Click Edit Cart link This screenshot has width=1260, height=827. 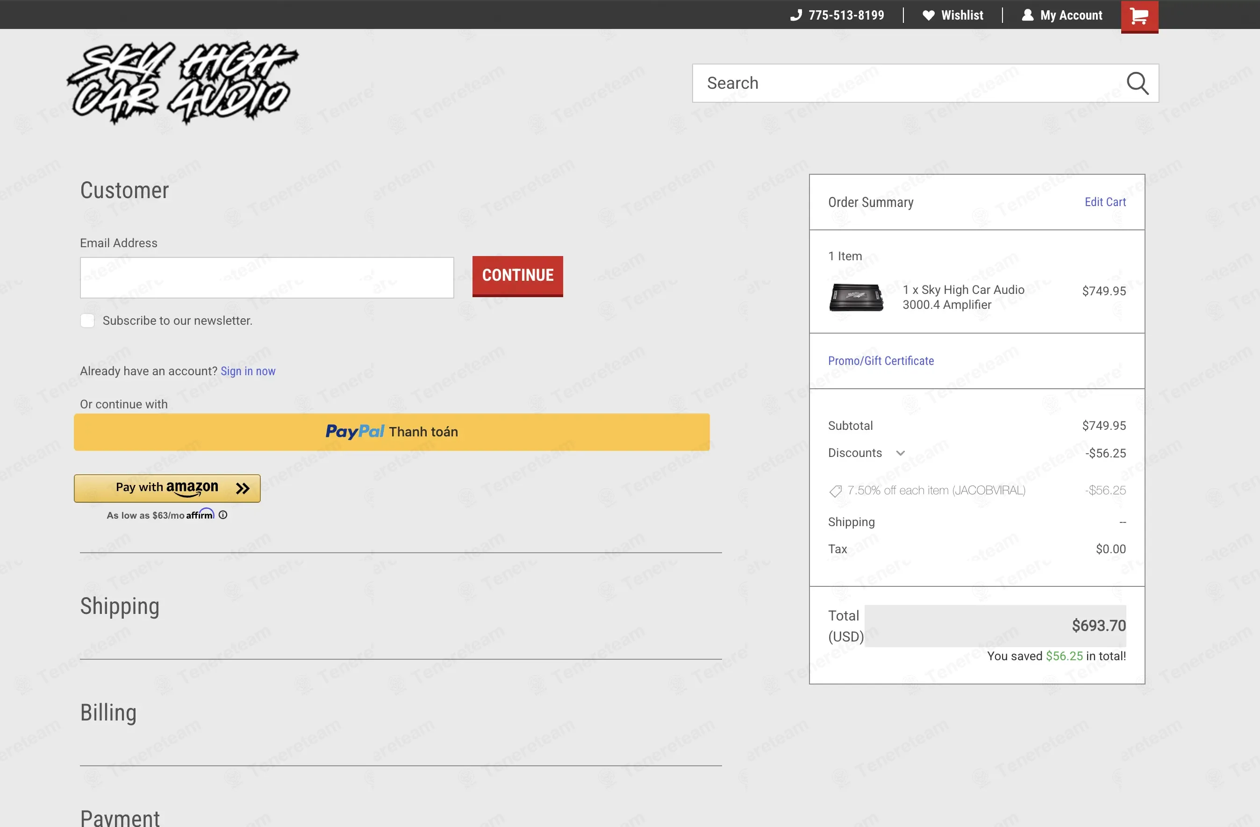pos(1105,202)
